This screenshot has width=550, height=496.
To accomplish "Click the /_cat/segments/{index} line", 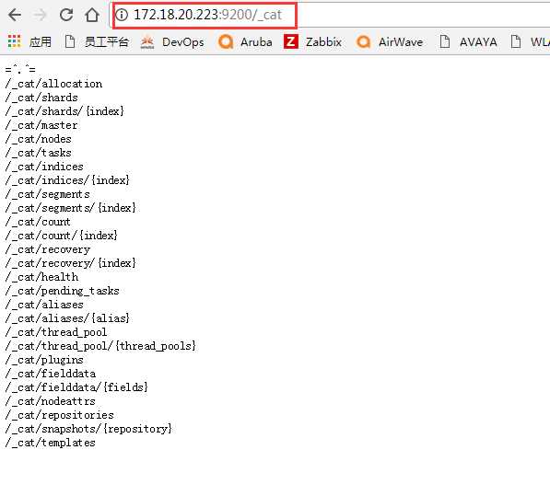I will click(x=71, y=208).
